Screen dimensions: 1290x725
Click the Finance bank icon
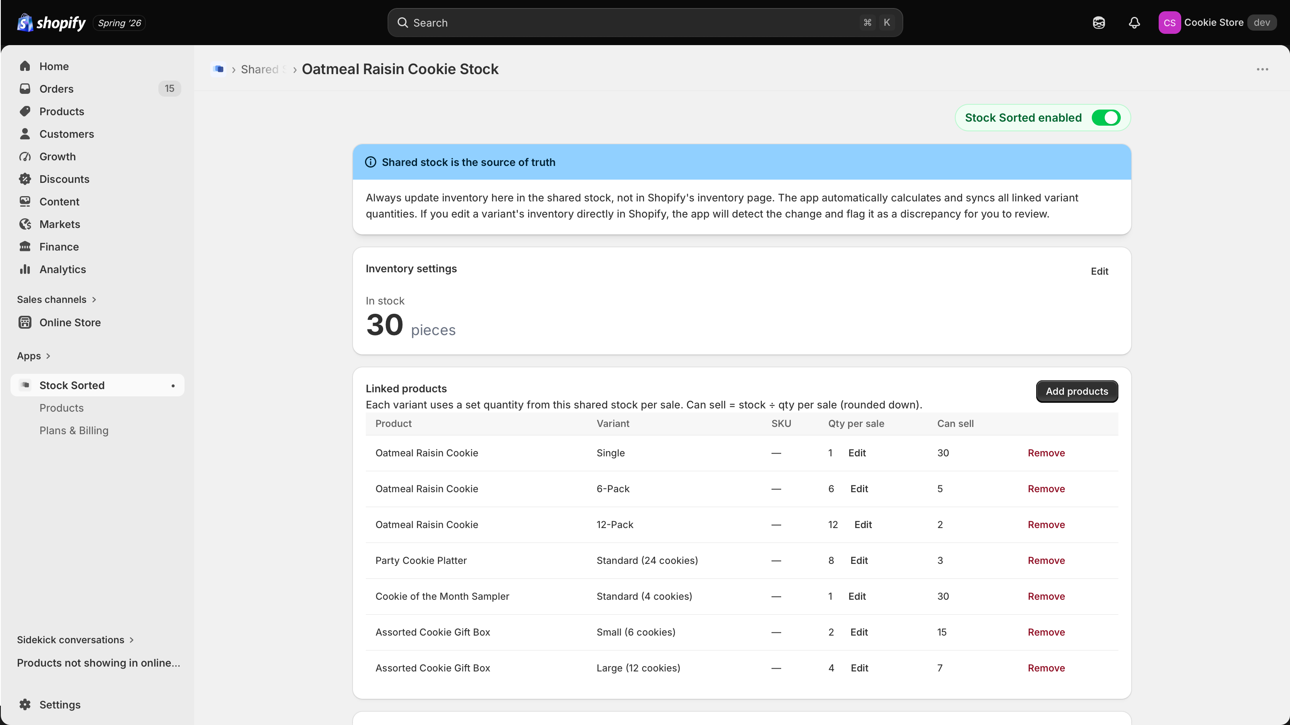tap(25, 246)
